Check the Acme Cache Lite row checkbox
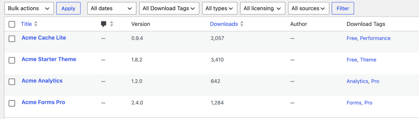This screenshot has height=119, width=419. (12, 39)
